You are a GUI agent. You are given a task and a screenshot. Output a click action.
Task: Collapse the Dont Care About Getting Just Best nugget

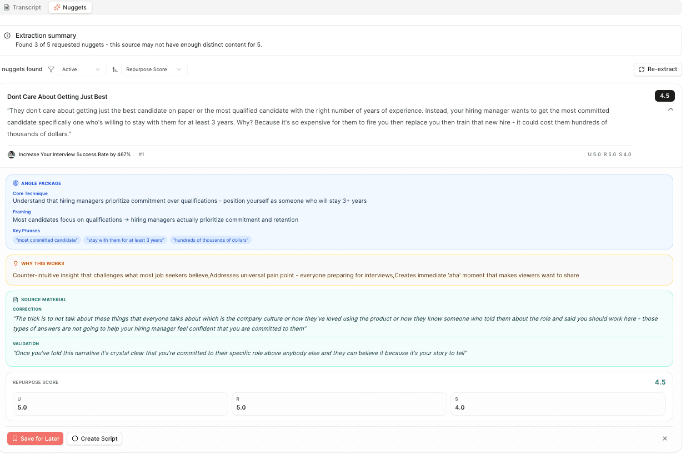coord(671,109)
